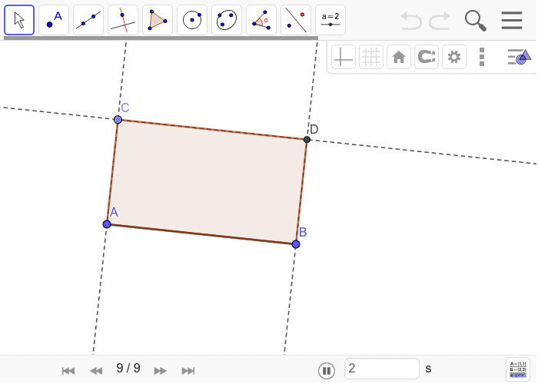
Task: Toggle axes visibility in style bar
Action: (x=344, y=57)
